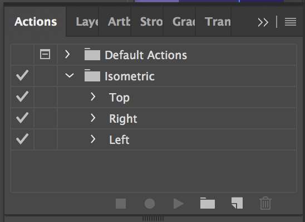Toggle dialog icon for Default Actions
This screenshot has height=222, width=305.
45,54
